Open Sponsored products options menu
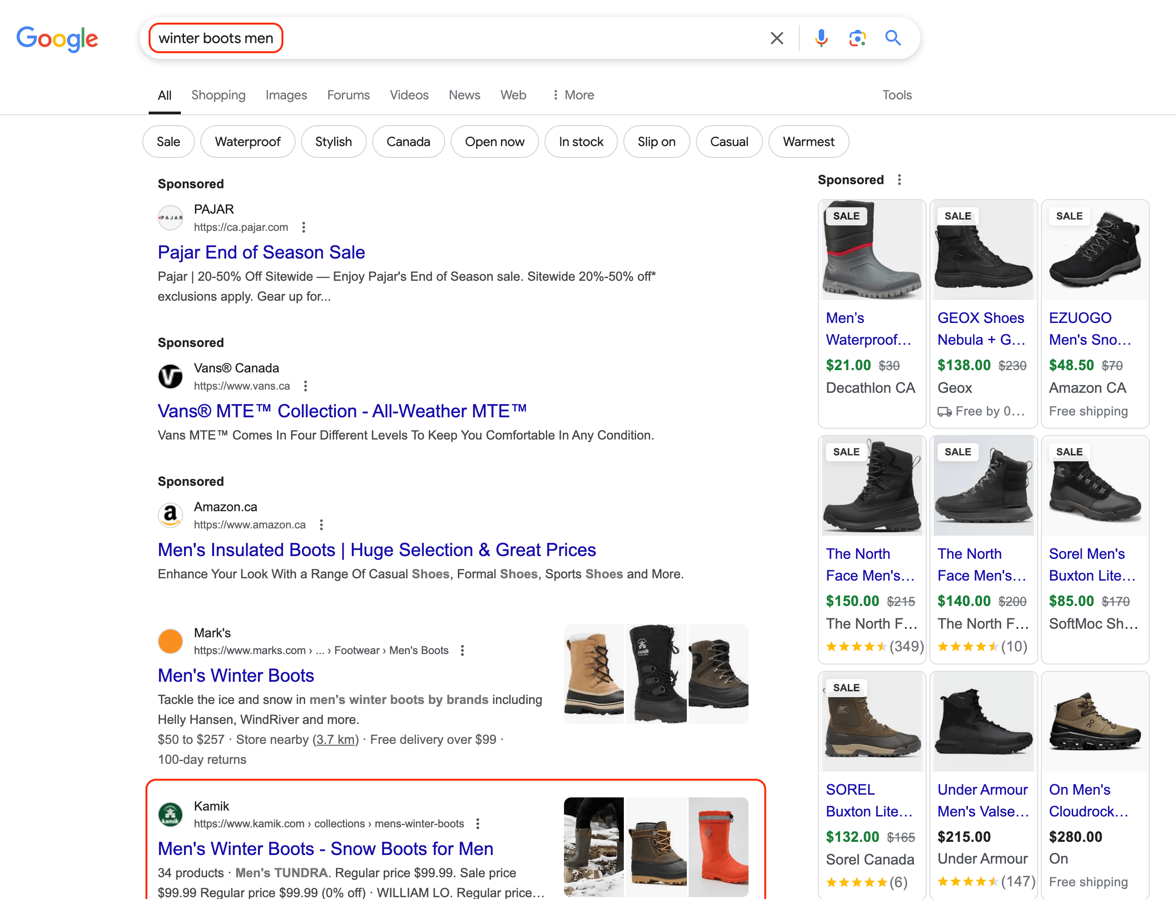Image resolution: width=1176 pixels, height=899 pixels. (899, 180)
